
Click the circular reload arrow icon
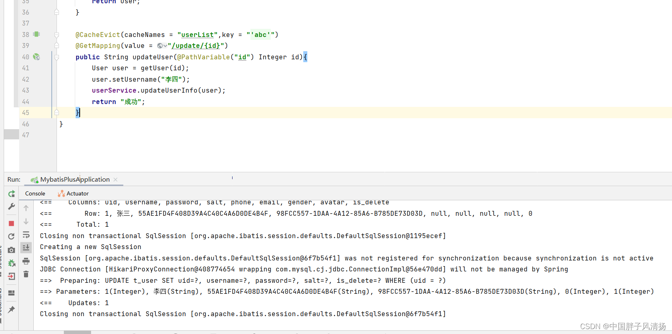click(11, 236)
